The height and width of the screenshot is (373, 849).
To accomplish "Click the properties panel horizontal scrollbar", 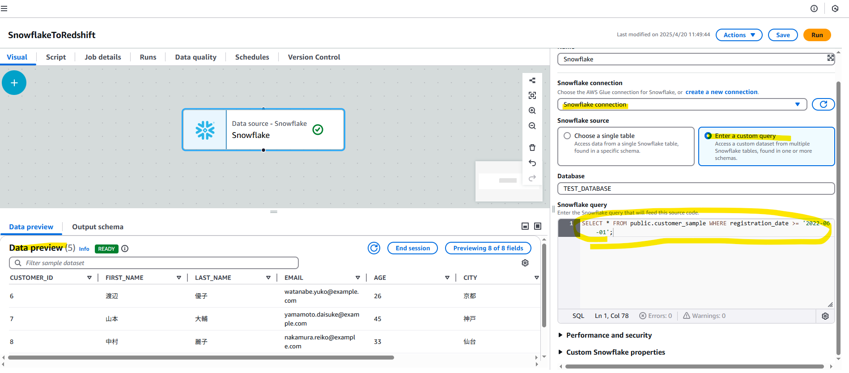I will tap(695, 366).
